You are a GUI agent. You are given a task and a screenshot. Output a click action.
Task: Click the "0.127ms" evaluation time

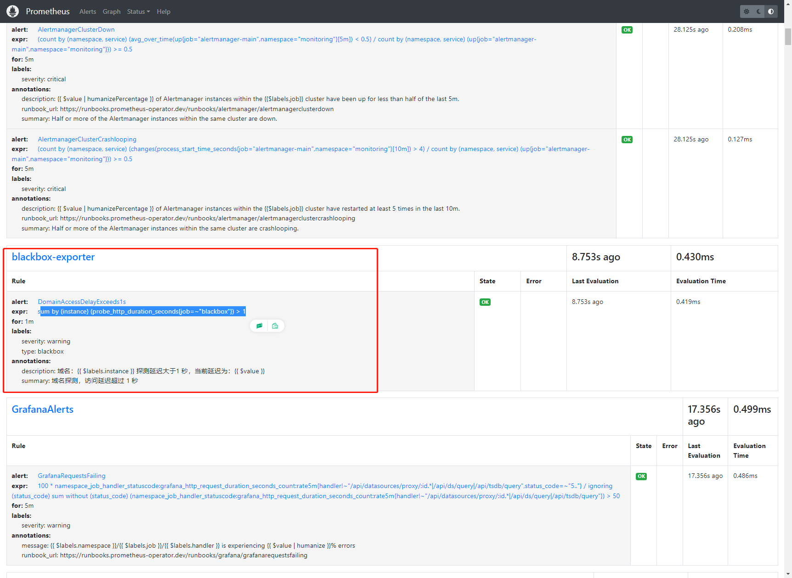click(740, 140)
